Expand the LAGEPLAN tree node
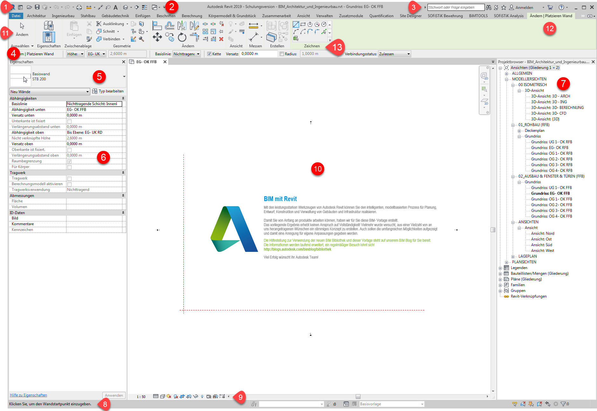597x411 pixels. pyautogui.click(x=513, y=257)
